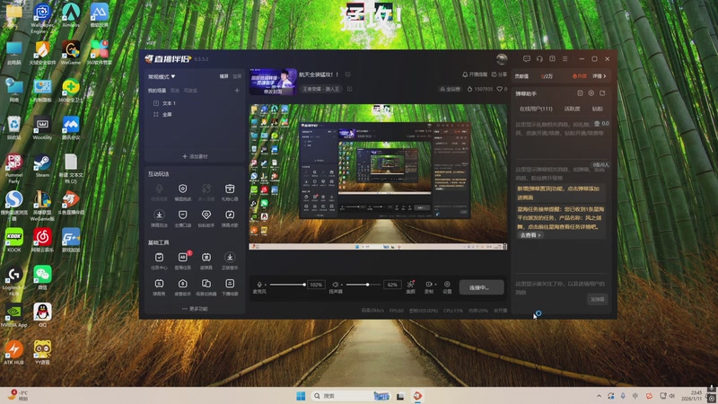Select the 贡献值 tab

click(x=521, y=76)
